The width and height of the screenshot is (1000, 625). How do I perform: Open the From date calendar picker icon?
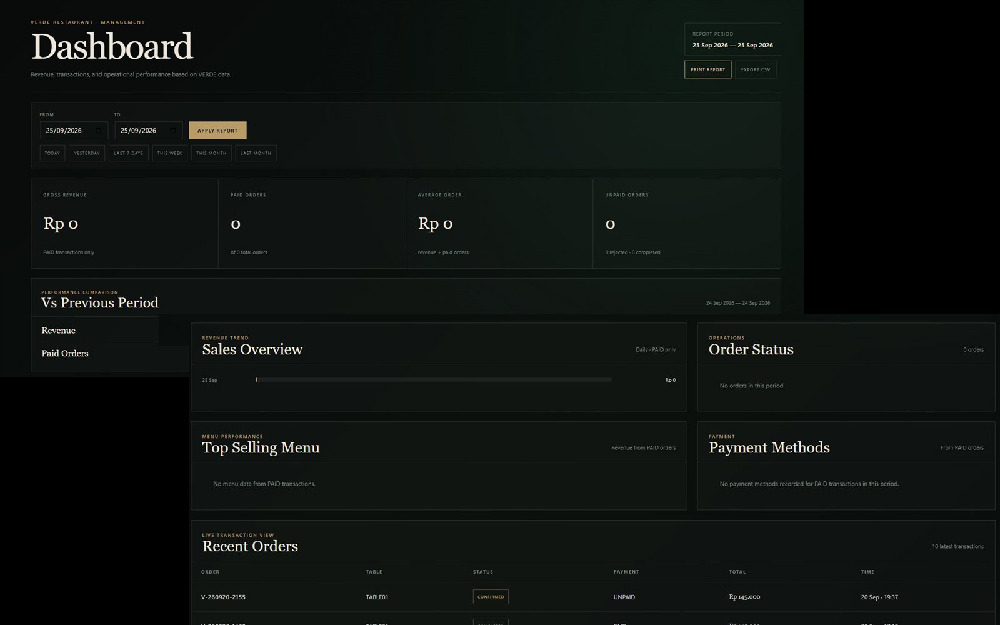[x=99, y=131]
